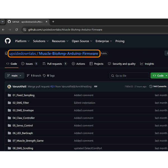
Task: Open 'updated DetectComPort' commit message
Action: tap(88, 148)
